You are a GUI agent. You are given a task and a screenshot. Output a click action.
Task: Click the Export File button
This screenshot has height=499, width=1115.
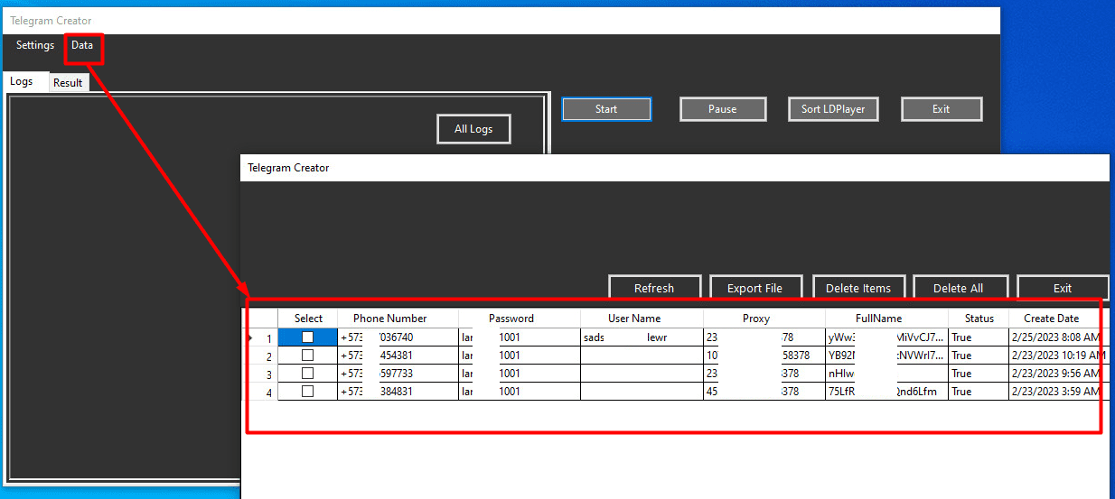point(755,288)
